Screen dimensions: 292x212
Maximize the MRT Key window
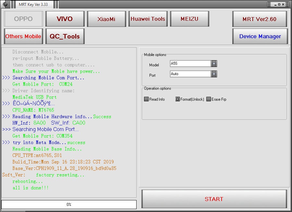click(x=279, y=5)
